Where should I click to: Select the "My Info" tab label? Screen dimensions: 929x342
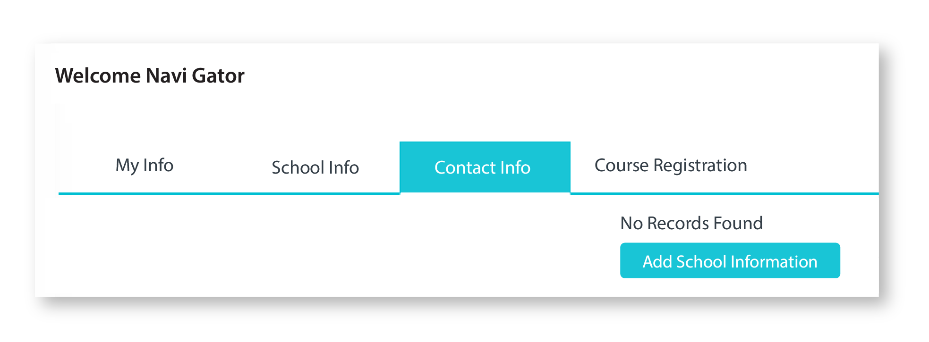coord(145,166)
